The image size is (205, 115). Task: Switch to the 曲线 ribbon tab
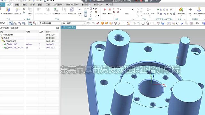tap(25, 4)
